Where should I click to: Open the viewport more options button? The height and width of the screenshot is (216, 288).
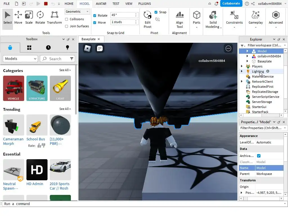(x=228, y=48)
